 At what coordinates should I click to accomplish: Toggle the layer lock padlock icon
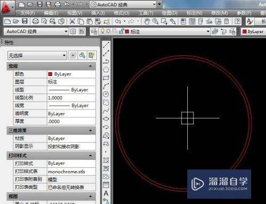tap(121, 31)
